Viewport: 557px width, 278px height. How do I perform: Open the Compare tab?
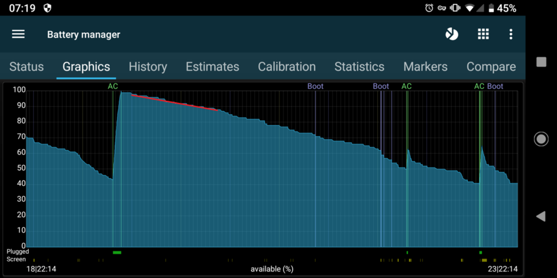pyautogui.click(x=491, y=67)
